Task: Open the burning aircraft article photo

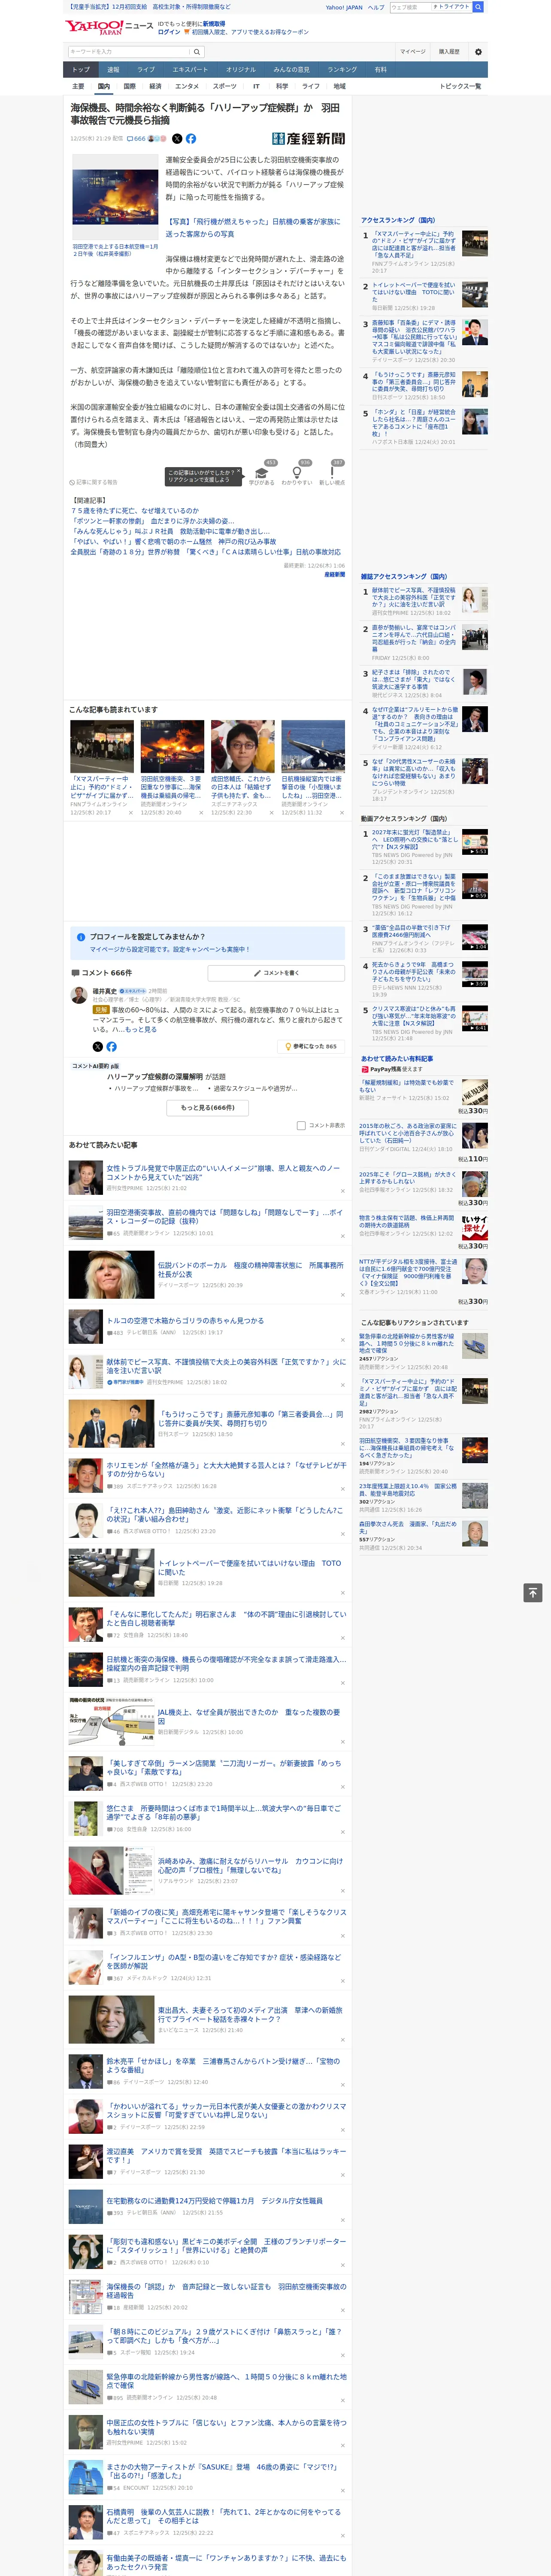Action: (114, 197)
